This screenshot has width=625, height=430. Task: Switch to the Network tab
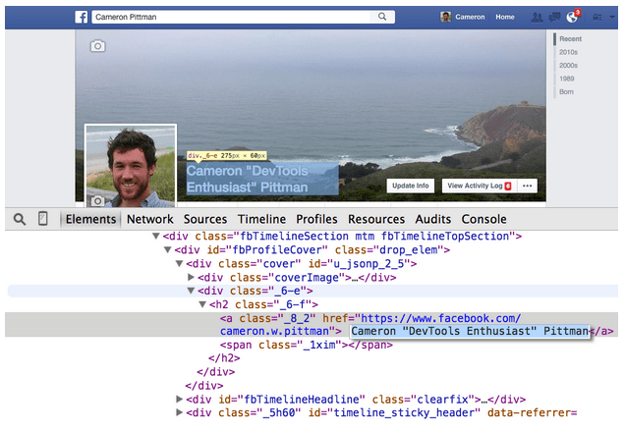150,219
